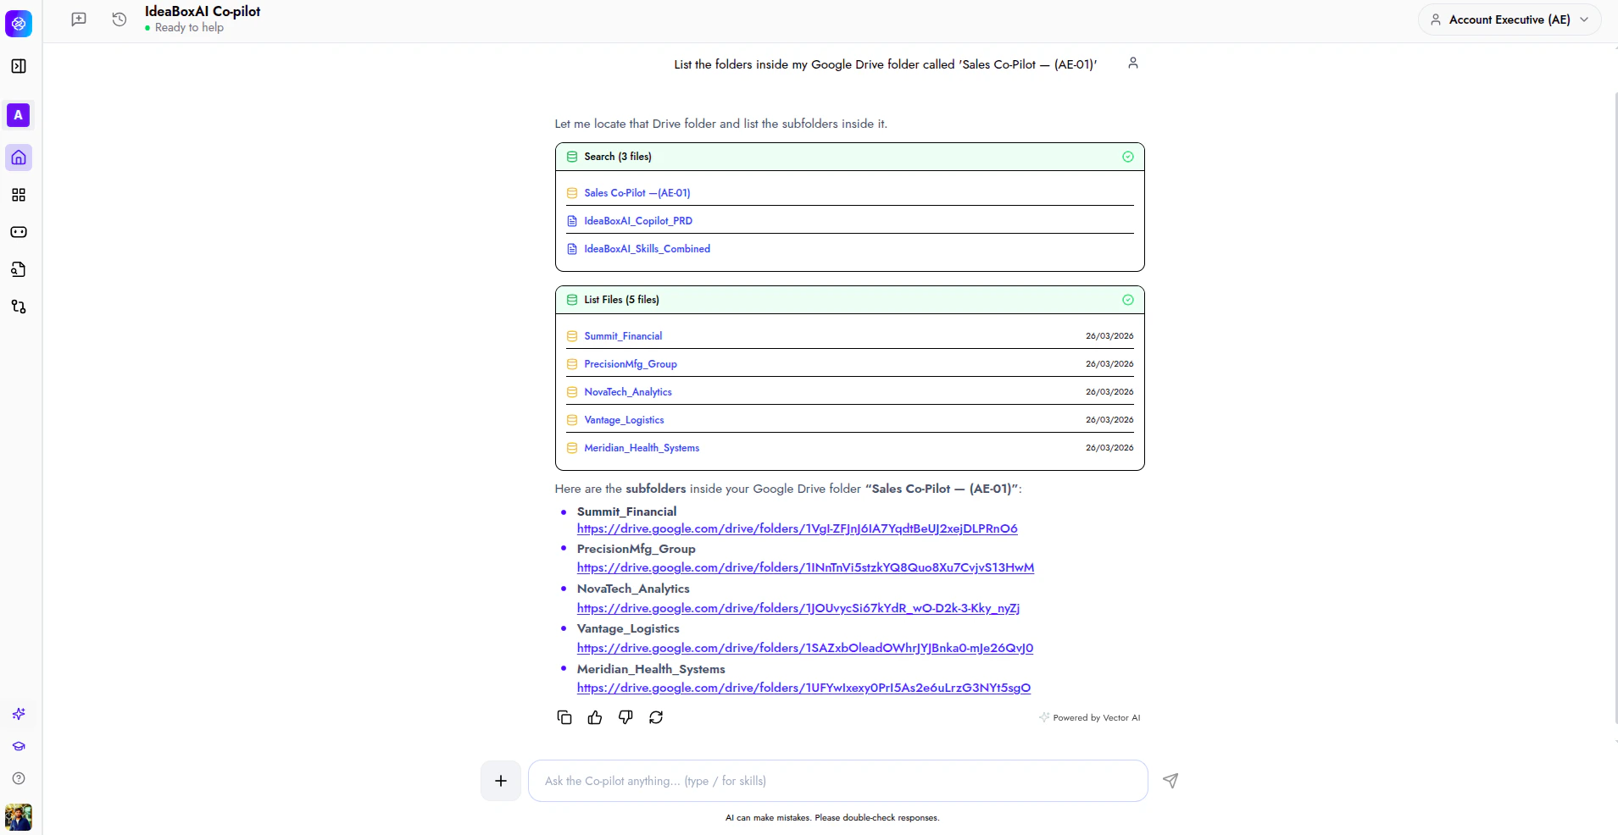Image resolution: width=1618 pixels, height=835 pixels.
Task: Focus the Ask the Co-pilot input field
Action: [838, 781]
